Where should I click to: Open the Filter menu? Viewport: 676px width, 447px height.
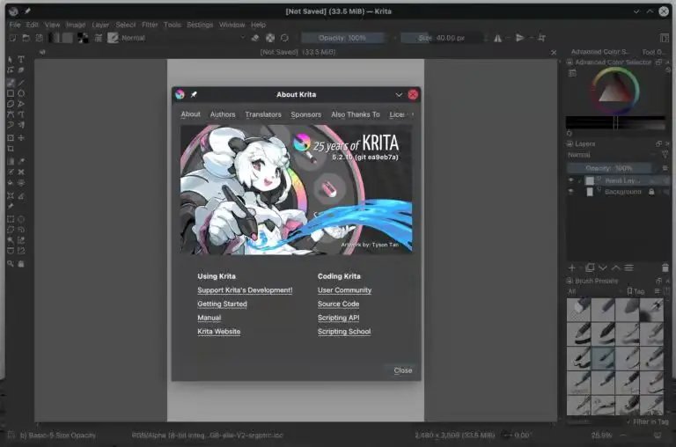(150, 25)
